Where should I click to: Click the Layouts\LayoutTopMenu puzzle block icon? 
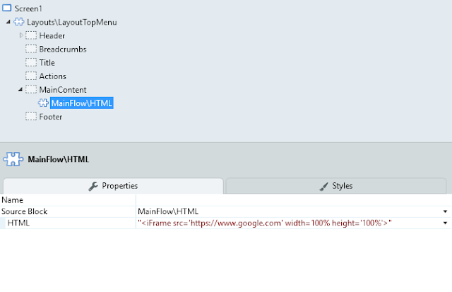click(x=19, y=22)
